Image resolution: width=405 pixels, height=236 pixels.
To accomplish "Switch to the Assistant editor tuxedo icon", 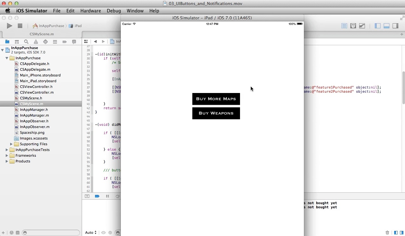I will click(353, 26).
